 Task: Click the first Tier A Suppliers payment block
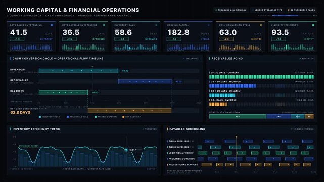(x=209, y=141)
